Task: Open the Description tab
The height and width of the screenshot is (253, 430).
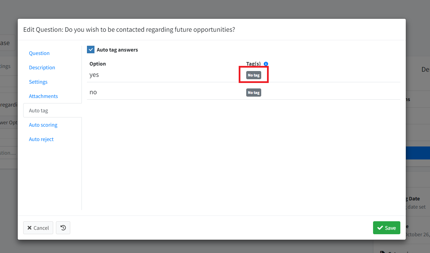Action: (x=42, y=68)
